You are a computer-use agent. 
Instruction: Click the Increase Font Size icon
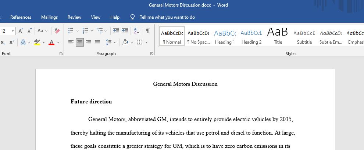pyautogui.click(x=21, y=31)
